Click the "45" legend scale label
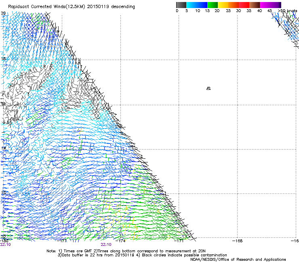This screenshot has width=299, height=262. click(270, 11)
